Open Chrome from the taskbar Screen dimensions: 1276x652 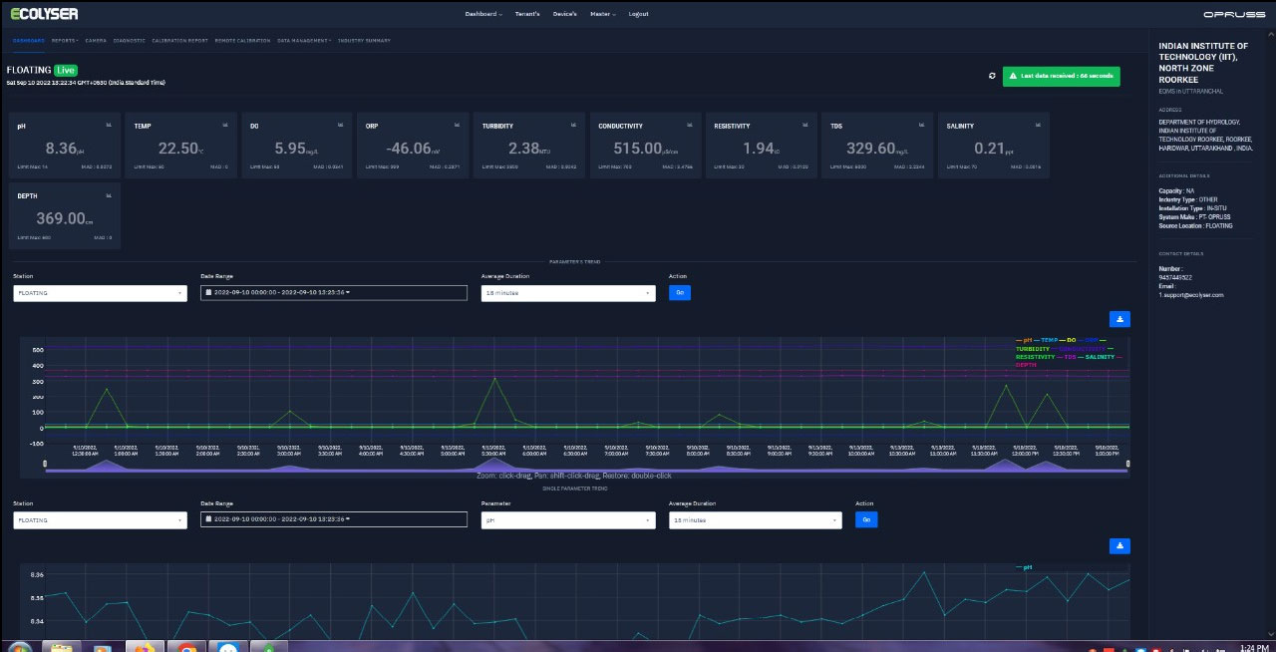coord(185,647)
